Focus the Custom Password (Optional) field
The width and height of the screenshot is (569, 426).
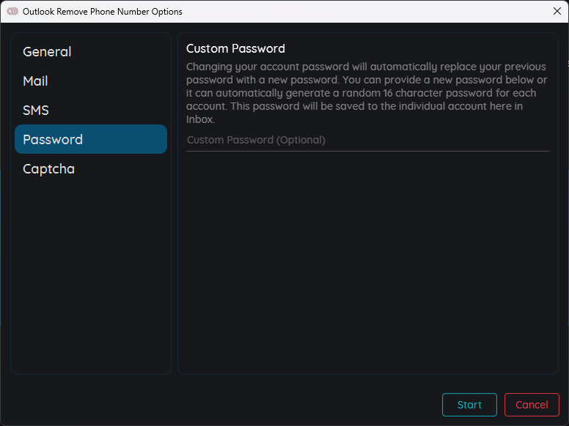368,141
